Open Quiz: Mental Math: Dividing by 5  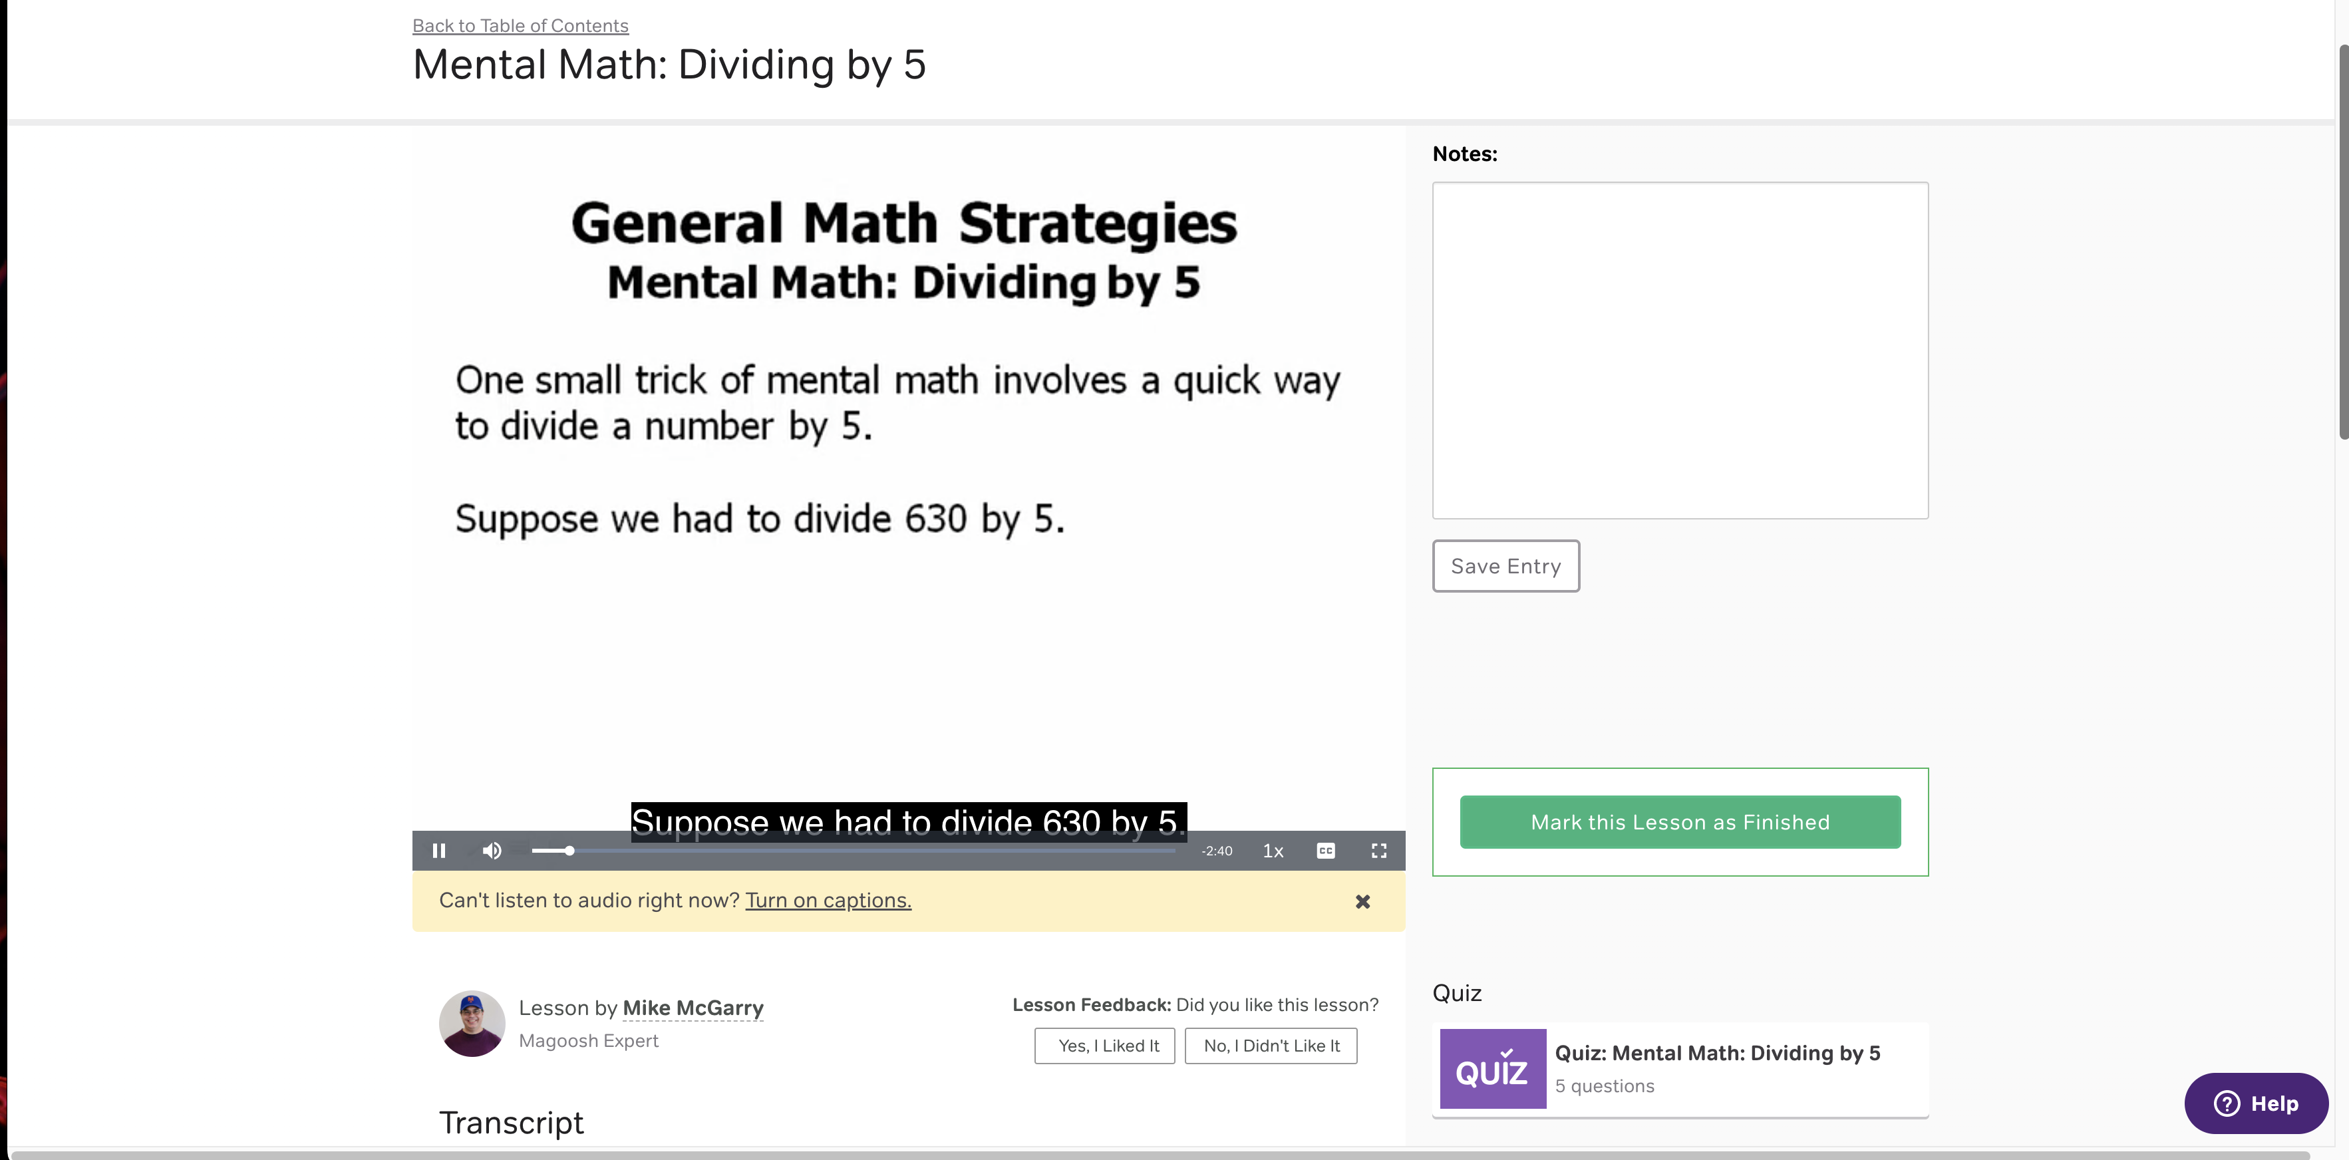(x=1717, y=1052)
